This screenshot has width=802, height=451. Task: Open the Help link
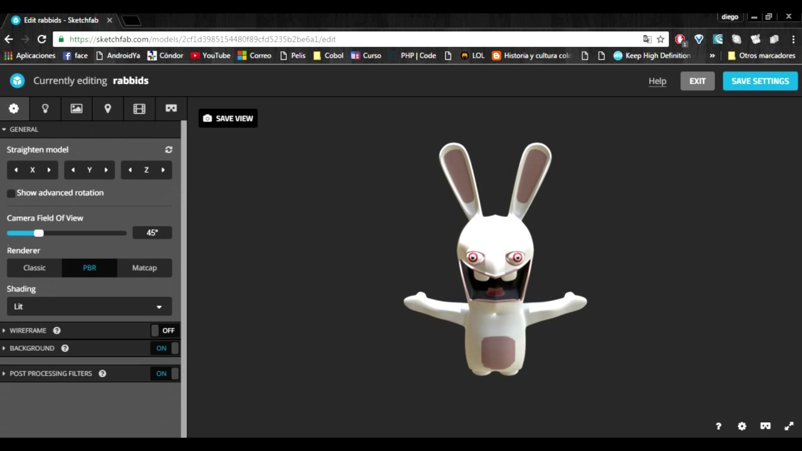(x=657, y=81)
